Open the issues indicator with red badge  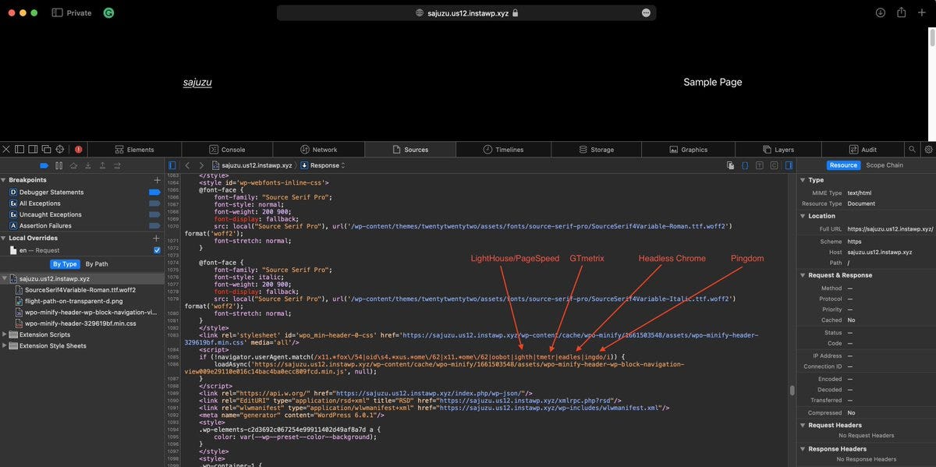[x=78, y=149]
